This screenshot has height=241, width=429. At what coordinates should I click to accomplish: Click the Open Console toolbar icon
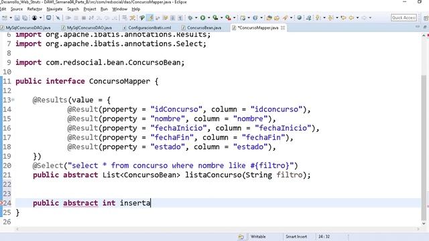pyautogui.click(x=48, y=18)
